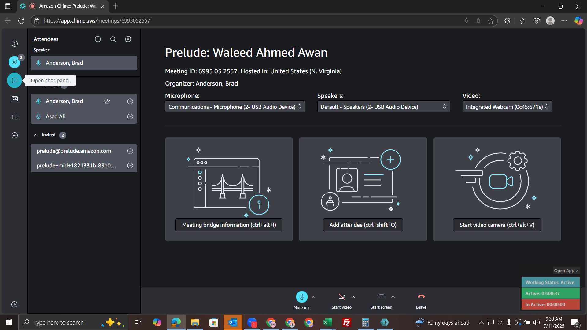Screen dimensions: 587x330
Task: Open browser extensions icon
Action: (x=507, y=21)
